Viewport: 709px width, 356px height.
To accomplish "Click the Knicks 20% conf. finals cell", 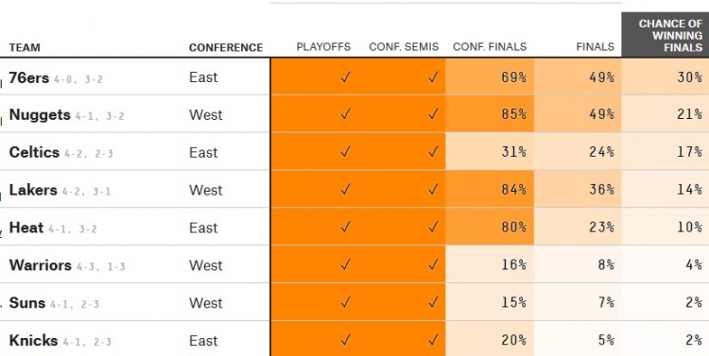I will [x=490, y=339].
